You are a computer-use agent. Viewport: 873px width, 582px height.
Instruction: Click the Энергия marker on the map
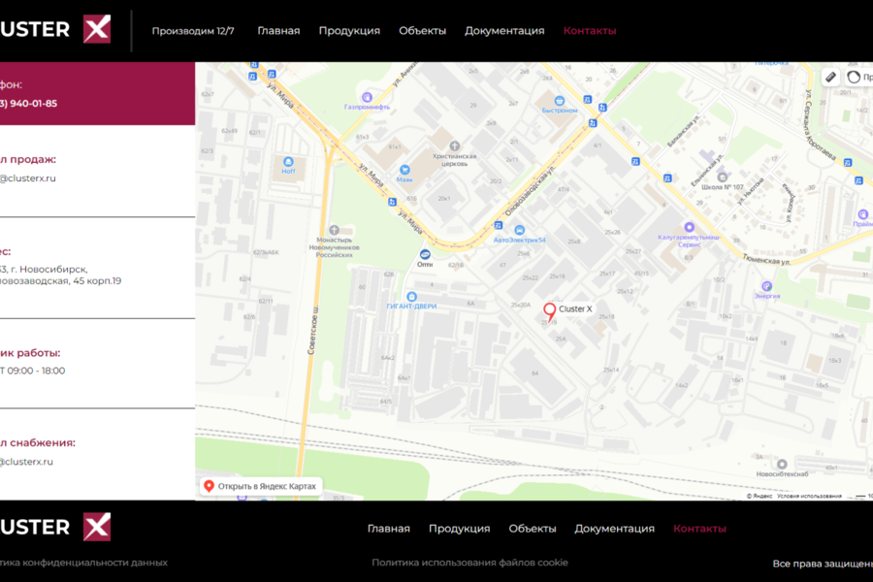pyautogui.click(x=766, y=286)
